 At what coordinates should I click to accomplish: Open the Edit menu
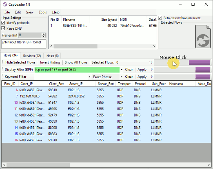coord(18,12)
